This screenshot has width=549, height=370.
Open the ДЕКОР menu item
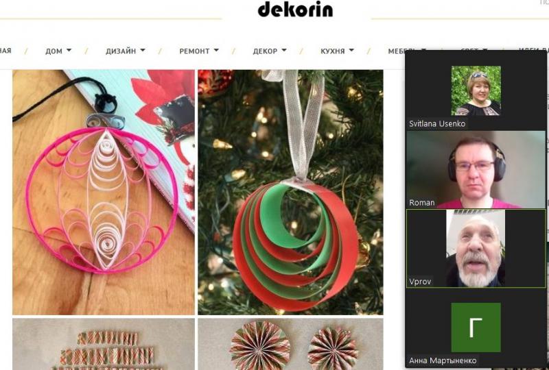tap(265, 51)
